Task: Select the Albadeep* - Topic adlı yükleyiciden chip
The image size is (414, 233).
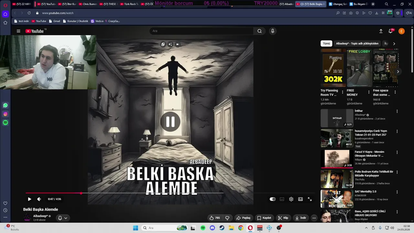Action: point(357,43)
